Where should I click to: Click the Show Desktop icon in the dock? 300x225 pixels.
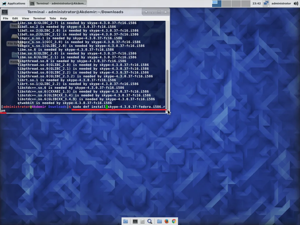pyautogui.click(x=125, y=221)
